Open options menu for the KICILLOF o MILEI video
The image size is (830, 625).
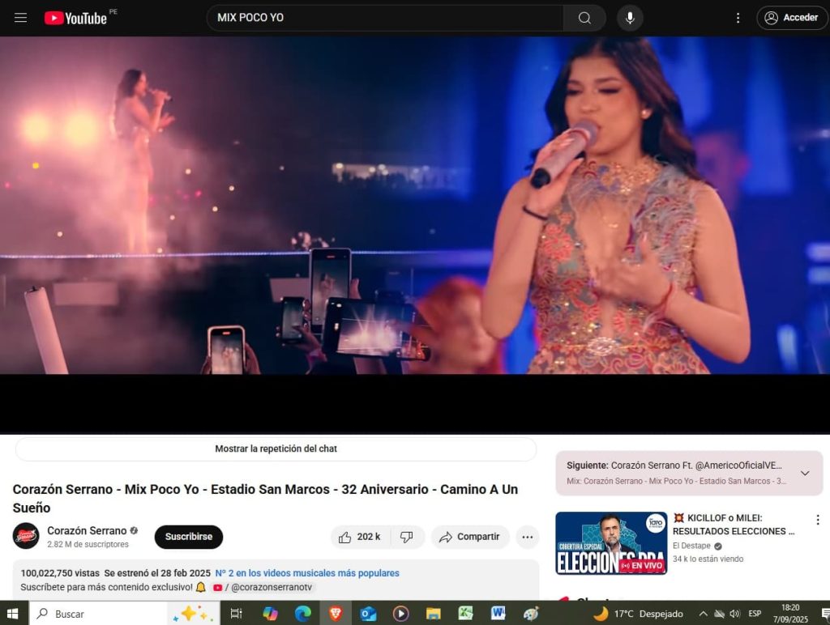coord(818,520)
